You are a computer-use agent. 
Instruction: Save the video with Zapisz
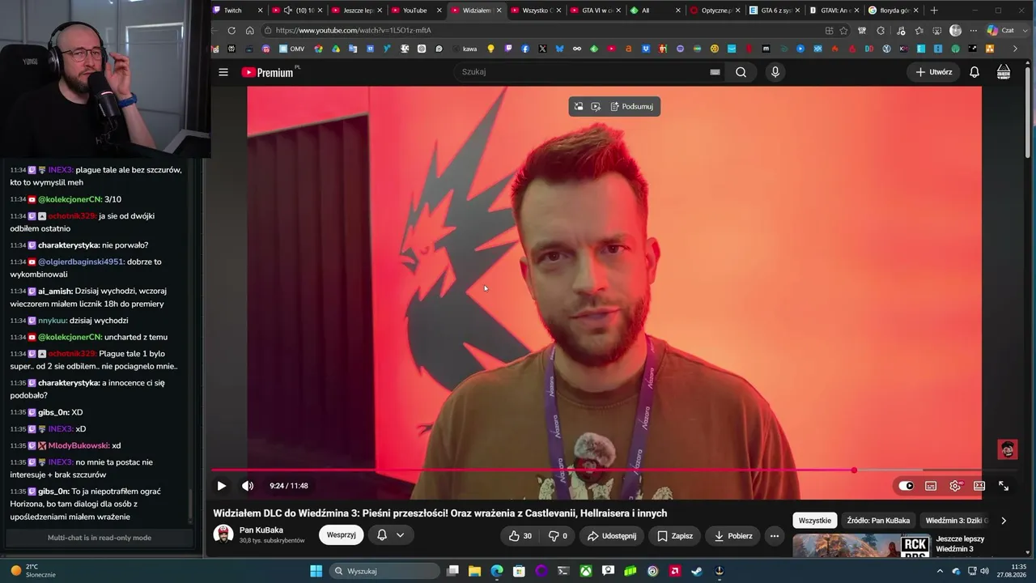pyautogui.click(x=675, y=536)
